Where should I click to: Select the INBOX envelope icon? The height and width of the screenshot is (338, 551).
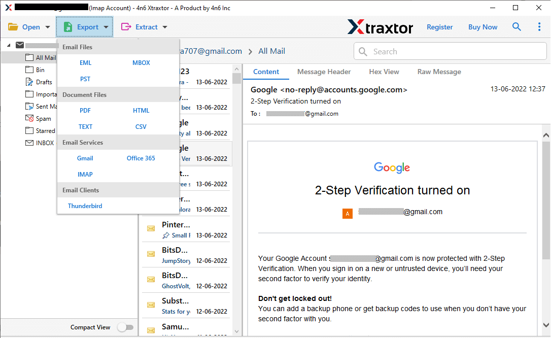pyautogui.click(x=29, y=143)
